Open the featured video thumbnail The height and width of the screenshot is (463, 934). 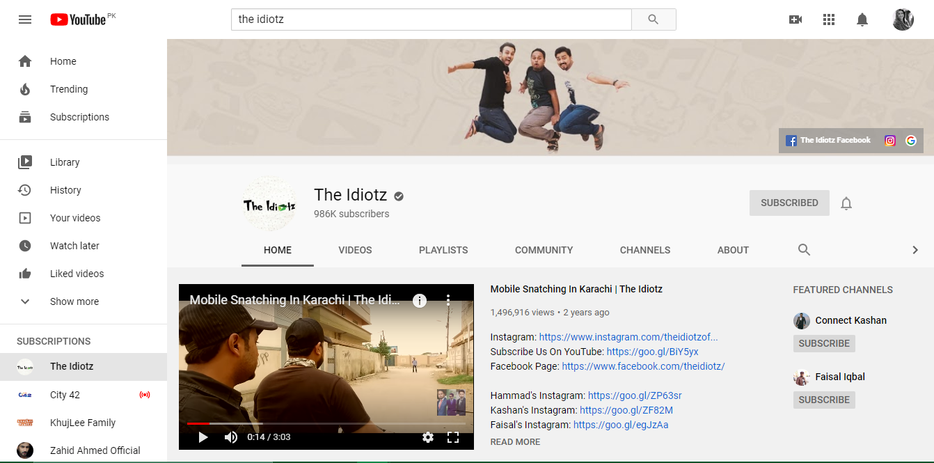point(326,366)
